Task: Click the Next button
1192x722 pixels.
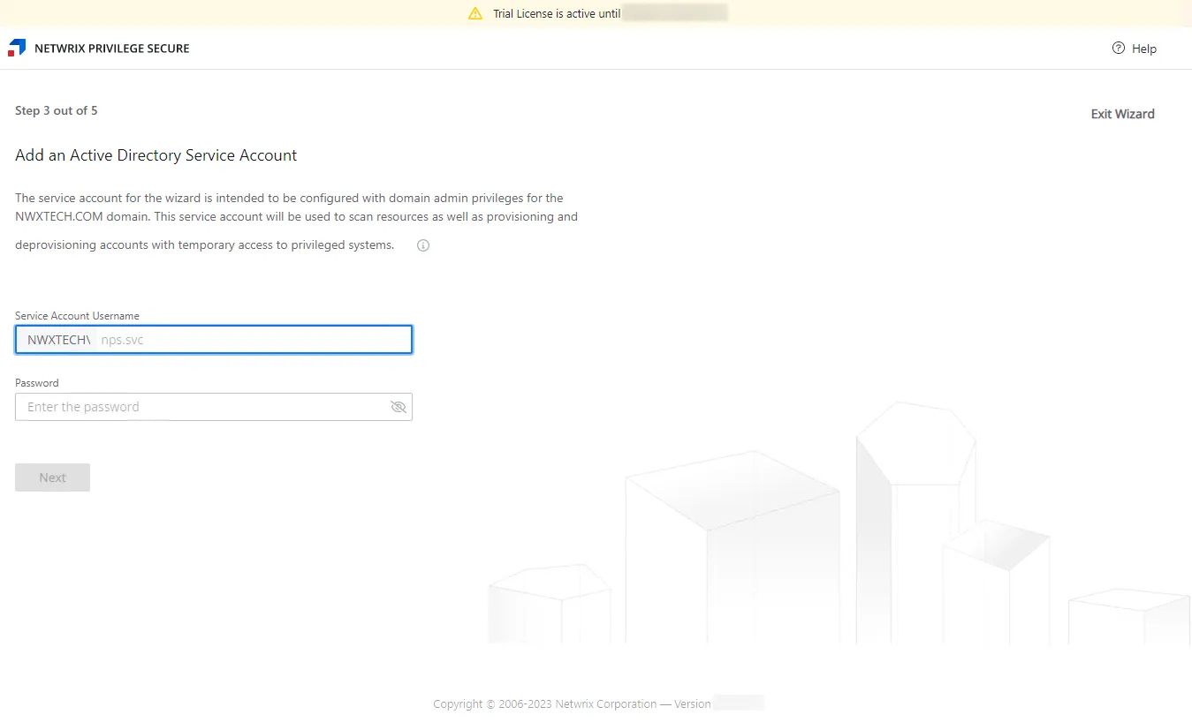Action: coord(52,478)
